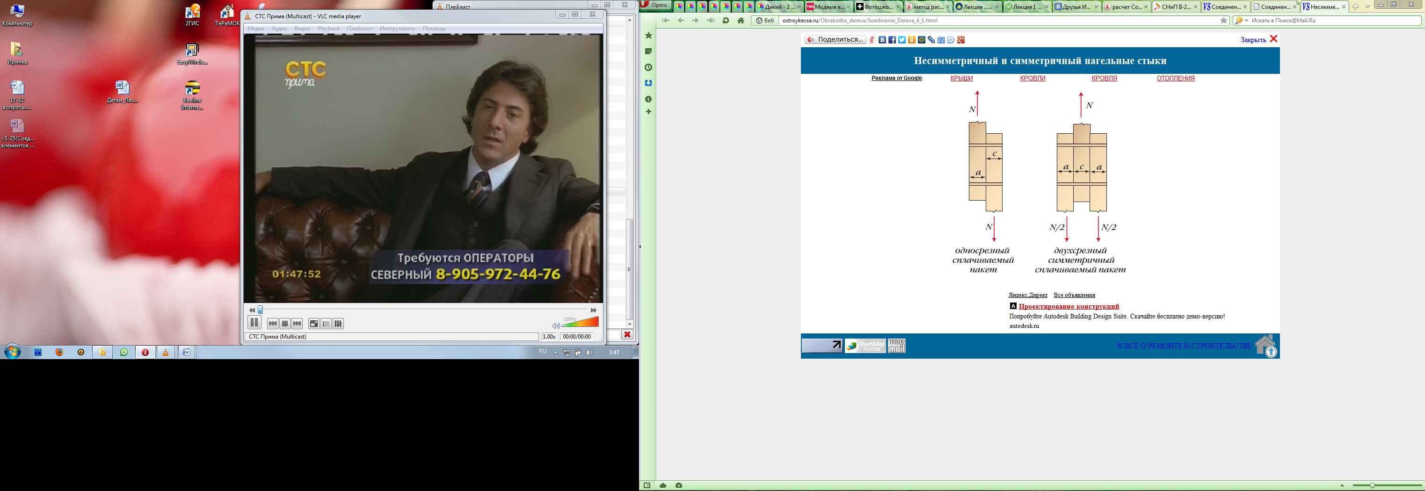The image size is (1425, 491).
Task: Open the КРЫШИ ad link
Action: 961,78
